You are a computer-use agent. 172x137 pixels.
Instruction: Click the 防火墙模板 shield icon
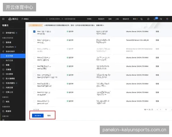[x=3, y=78]
